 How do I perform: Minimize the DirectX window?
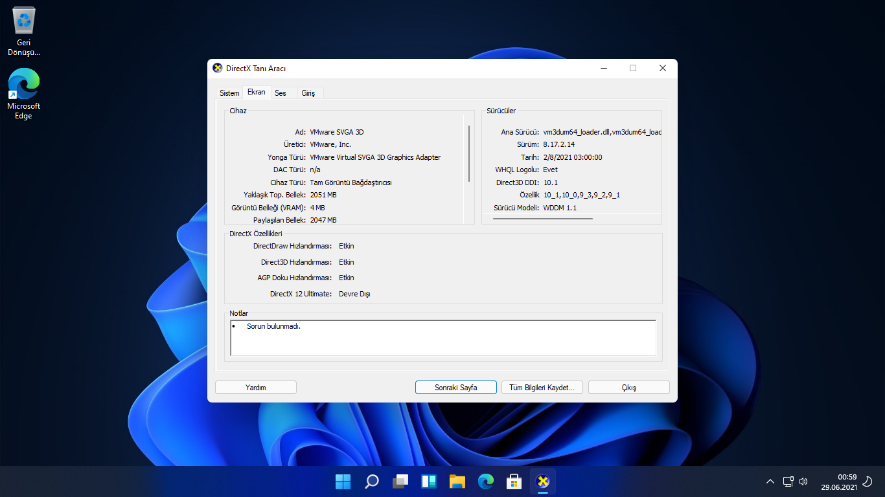[x=603, y=68]
